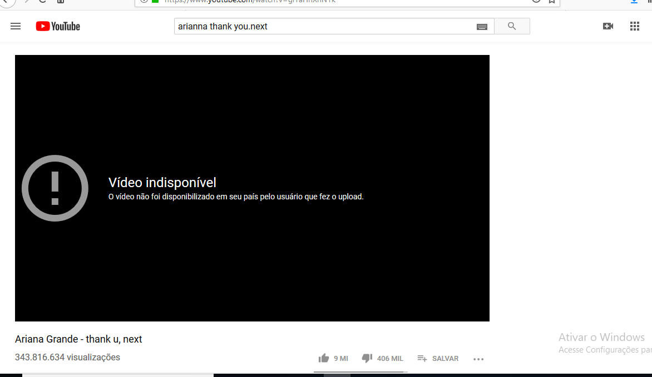
Task: Open the YouTube guide hamburger menu
Action: point(16,26)
